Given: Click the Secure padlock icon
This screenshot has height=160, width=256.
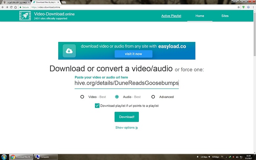Looking at the screenshot, I should click(20, 7).
